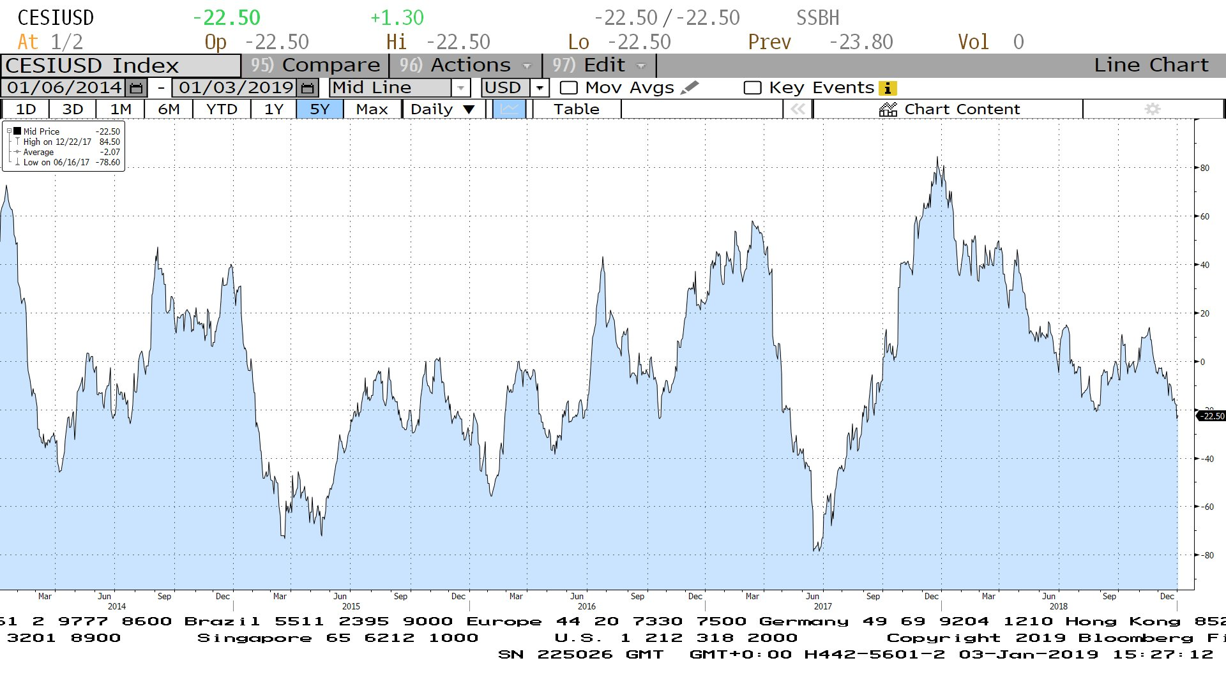This screenshot has width=1226, height=686.
Task: Click the double-chevron collapse arrows
Action: 798,109
